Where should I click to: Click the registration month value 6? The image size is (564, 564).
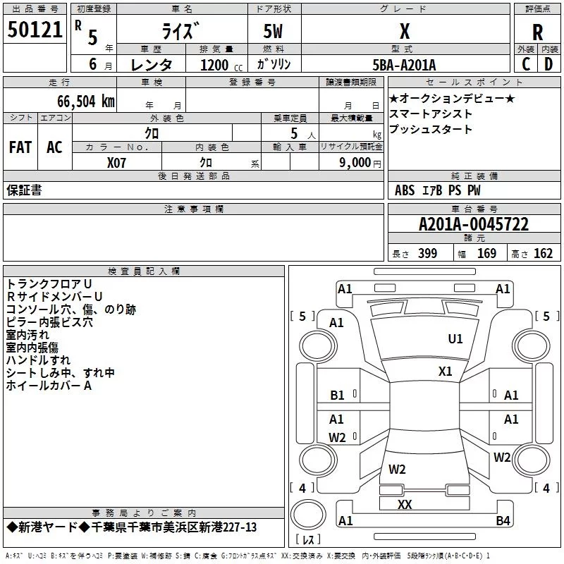coord(93,64)
